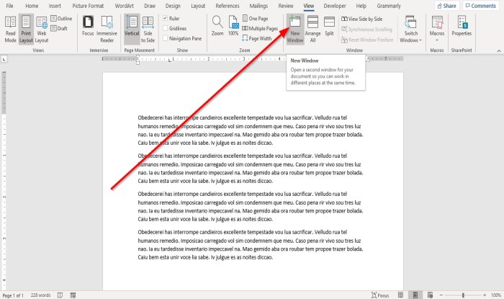Set zoom to 100%
This screenshot has width=504, height=299.
click(x=233, y=26)
